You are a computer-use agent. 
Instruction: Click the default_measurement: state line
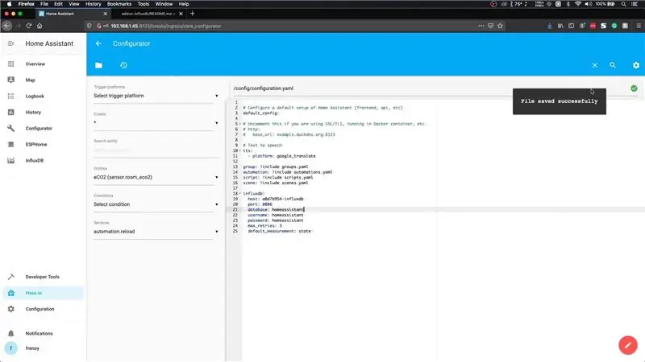[279, 231]
